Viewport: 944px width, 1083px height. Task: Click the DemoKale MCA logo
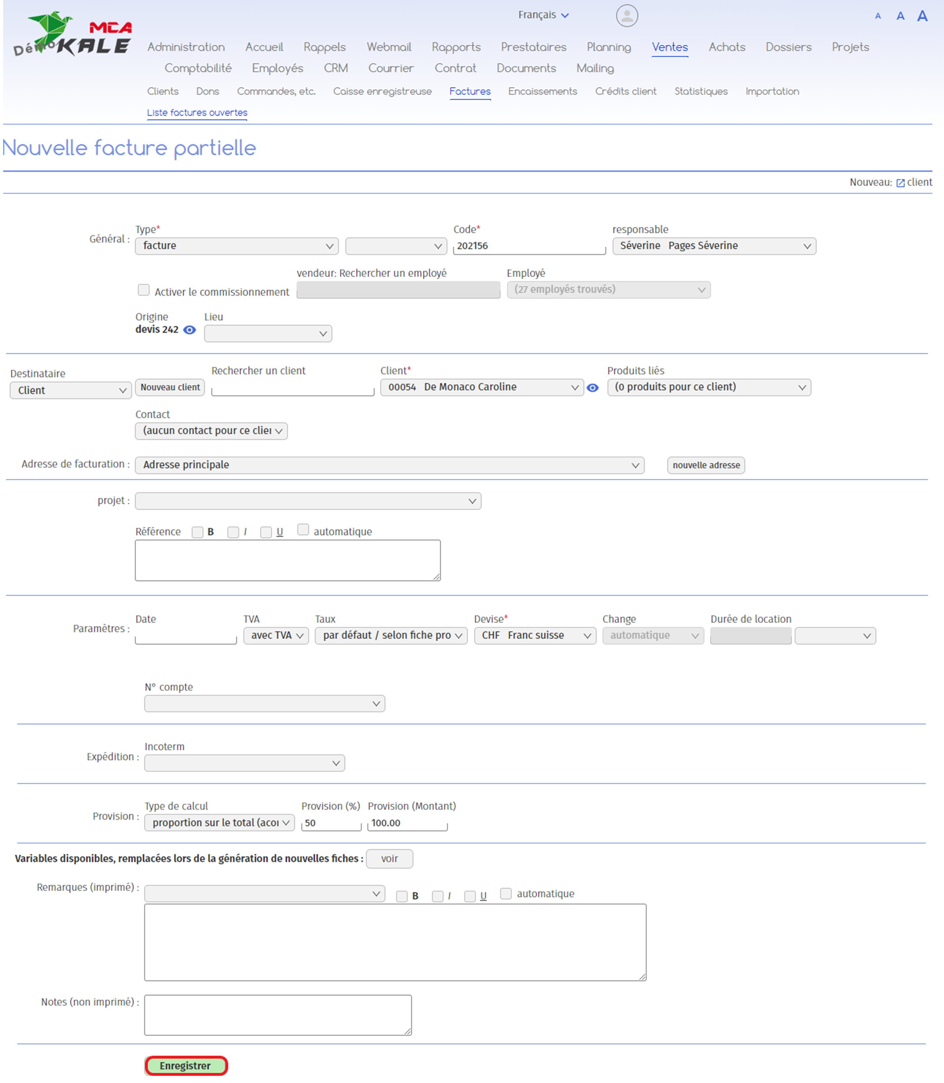pos(72,34)
